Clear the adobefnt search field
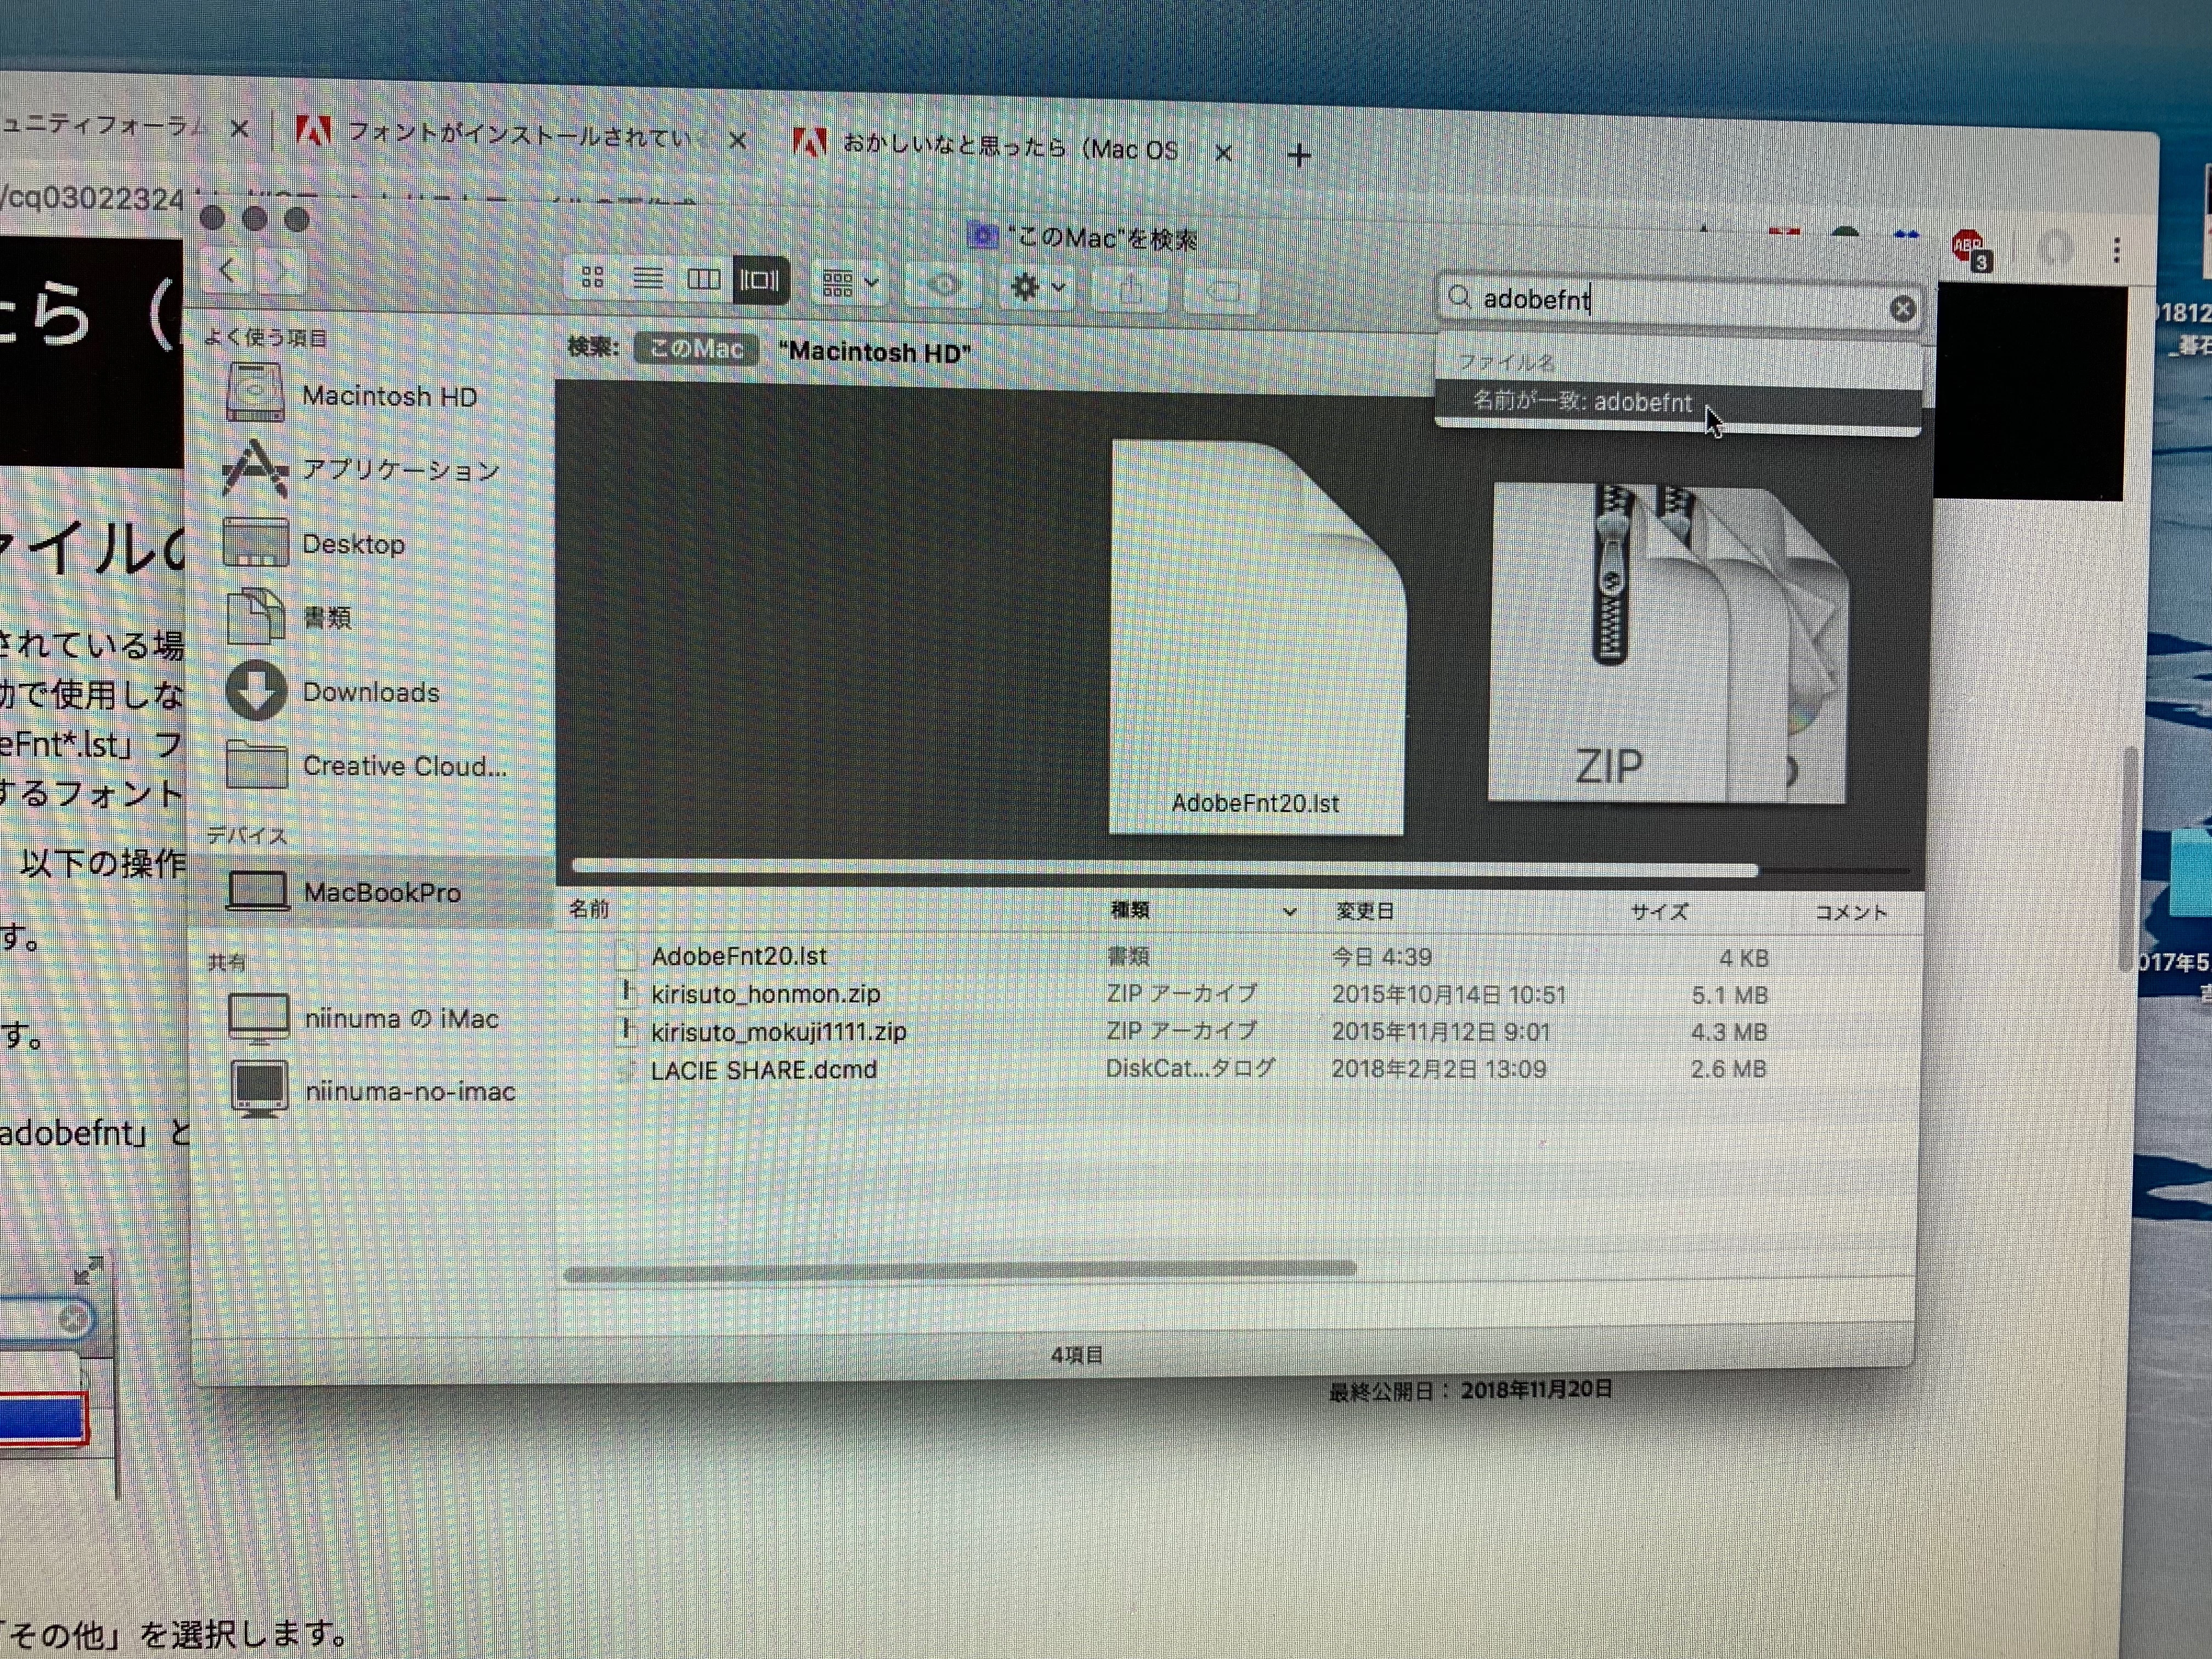Image resolution: width=2212 pixels, height=1659 pixels. pos(1902,309)
